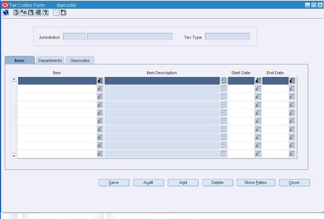Select the End Date cell in the fourth row
This screenshot has height=219, width=324.
(x=275, y=105)
